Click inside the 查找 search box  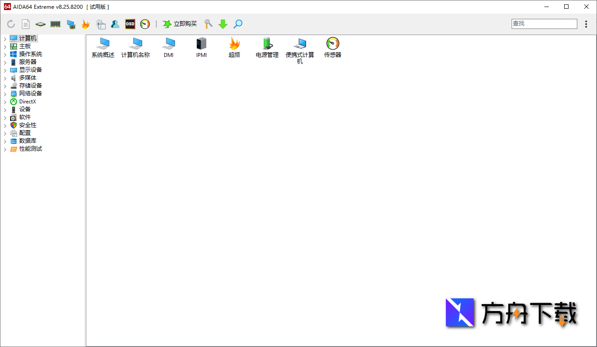[x=544, y=23]
